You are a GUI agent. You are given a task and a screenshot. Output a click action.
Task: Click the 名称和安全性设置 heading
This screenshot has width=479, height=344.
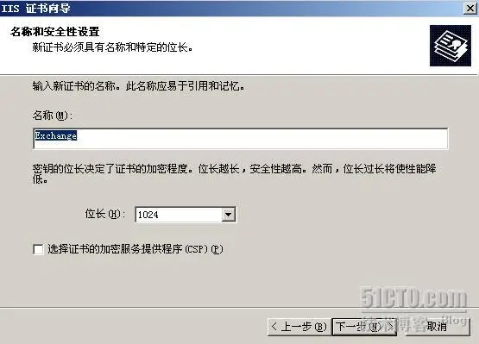55,31
